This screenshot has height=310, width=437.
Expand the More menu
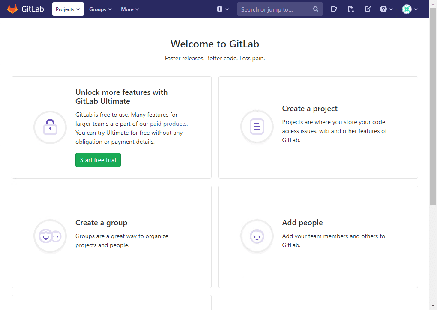point(130,9)
